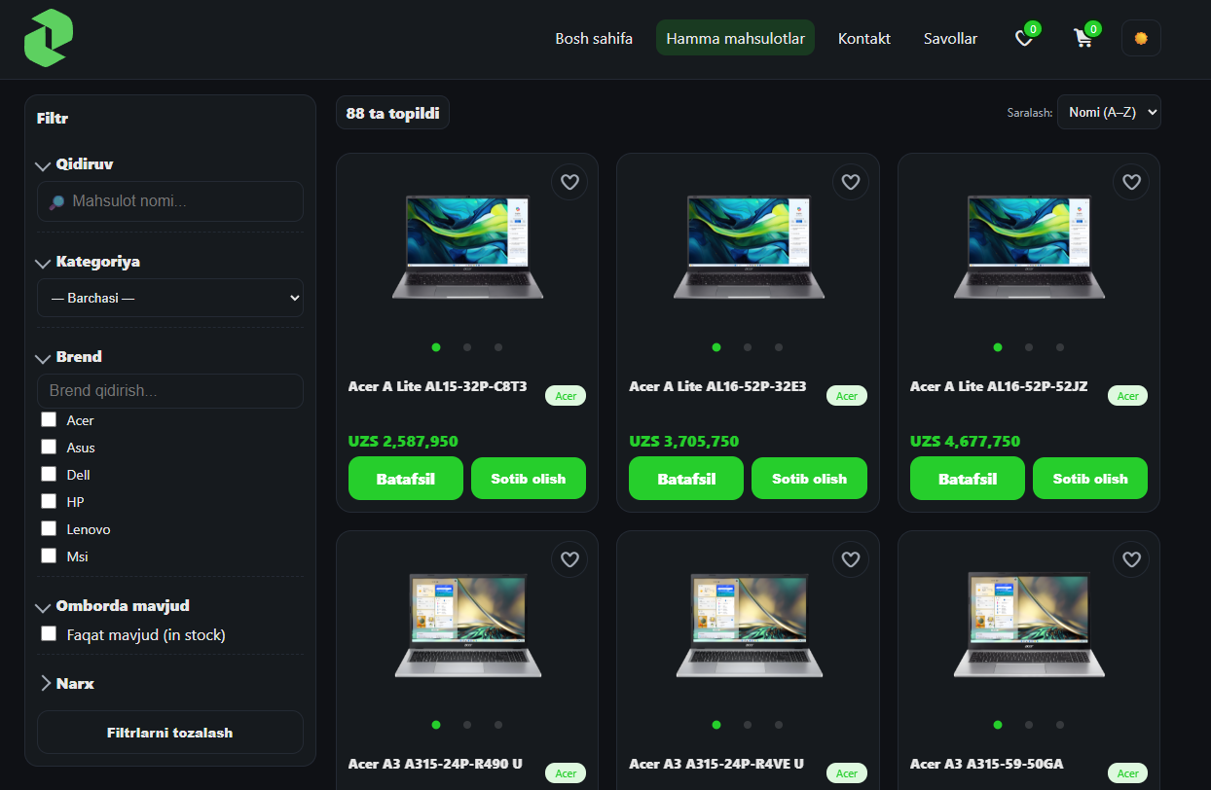Favorite the Acer A3 A315-24P-R490 U laptop
This screenshot has height=790, width=1211.
[569, 559]
